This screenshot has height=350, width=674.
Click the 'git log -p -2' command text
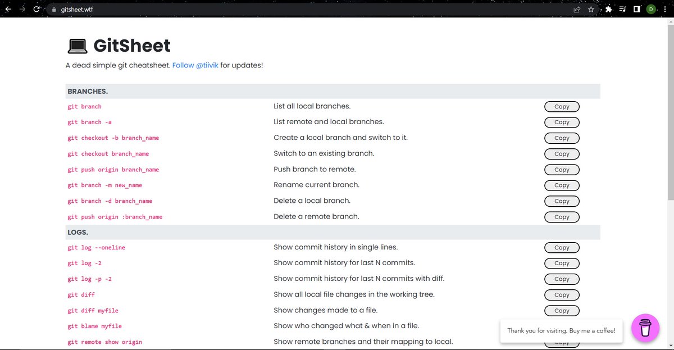[x=90, y=279]
